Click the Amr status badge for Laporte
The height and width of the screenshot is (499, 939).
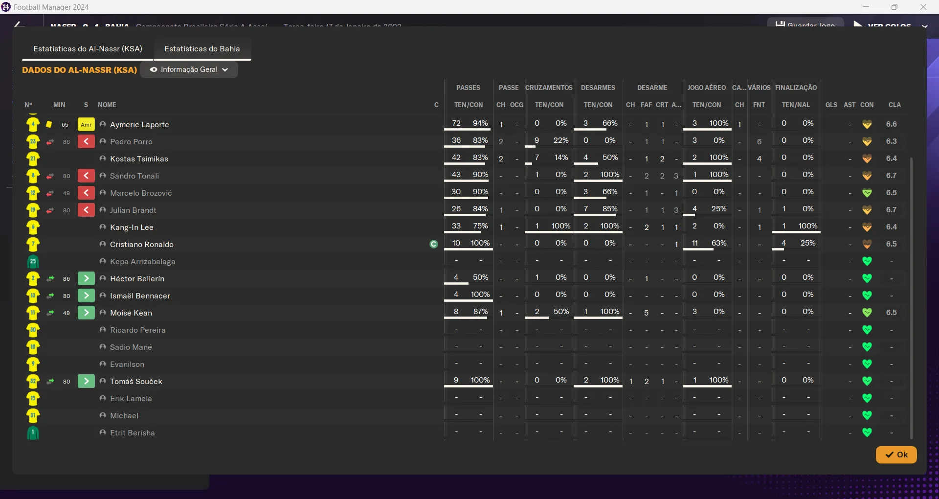click(x=86, y=124)
